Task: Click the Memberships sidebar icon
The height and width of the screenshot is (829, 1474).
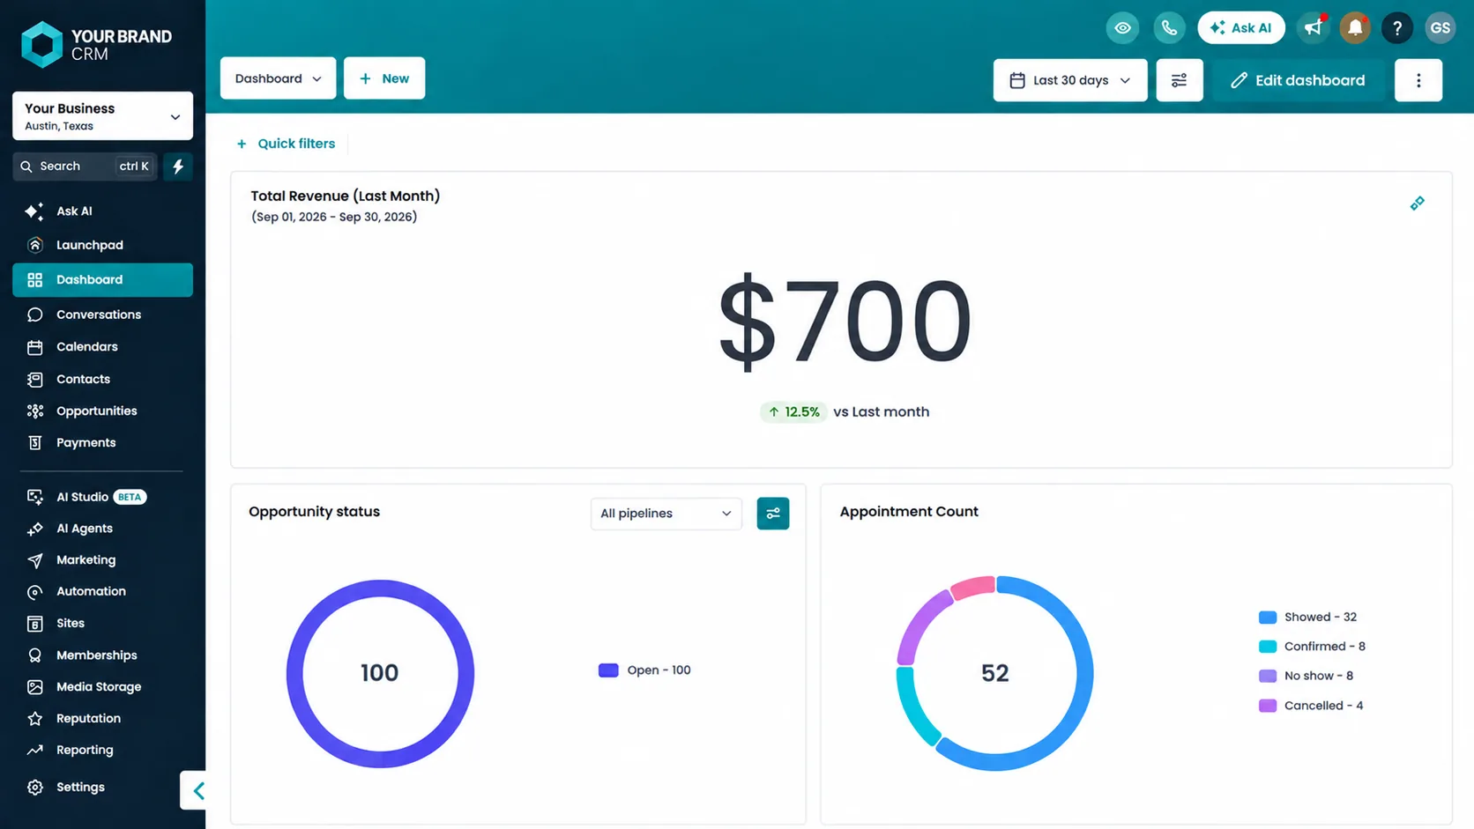Action: click(35, 655)
